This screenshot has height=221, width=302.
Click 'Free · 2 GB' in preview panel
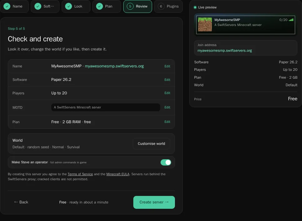click(x=288, y=77)
